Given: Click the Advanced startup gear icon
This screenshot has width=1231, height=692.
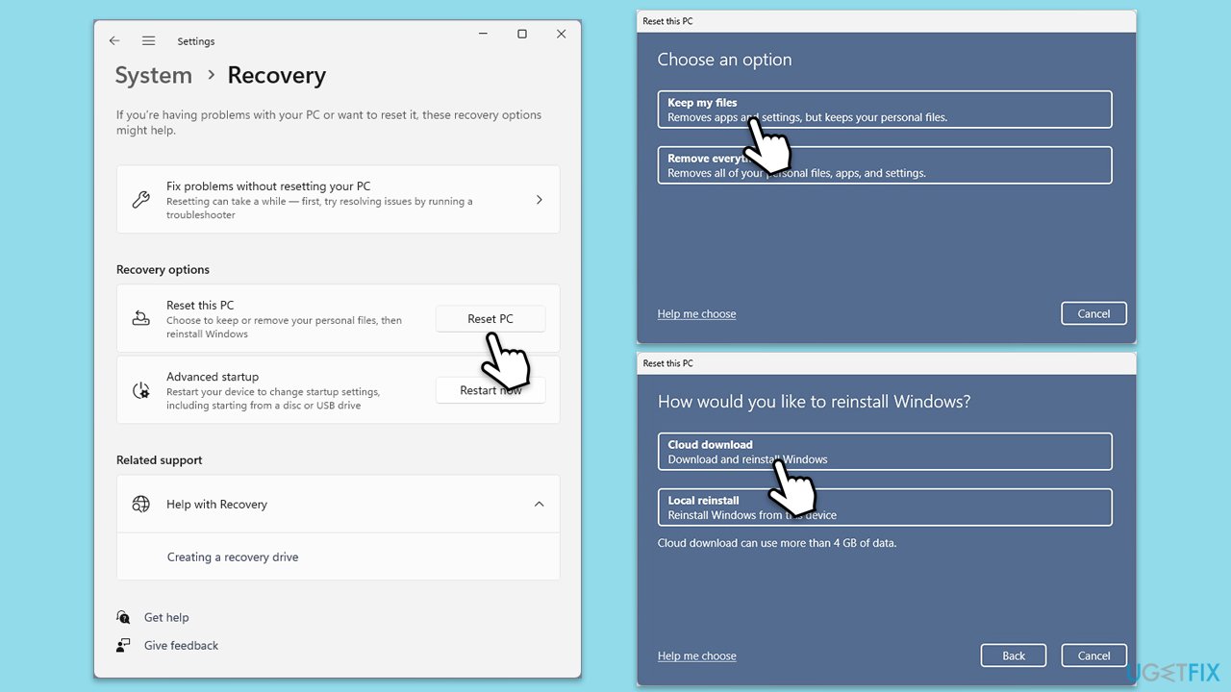Looking at the screenshot, I should click(x=140, y=390).
